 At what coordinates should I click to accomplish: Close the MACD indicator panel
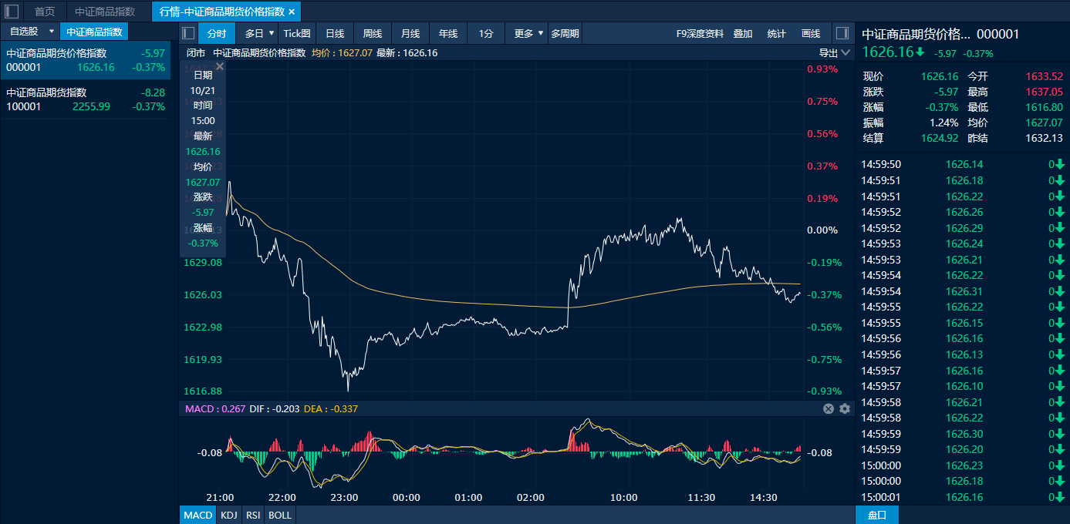pos(829,408)
